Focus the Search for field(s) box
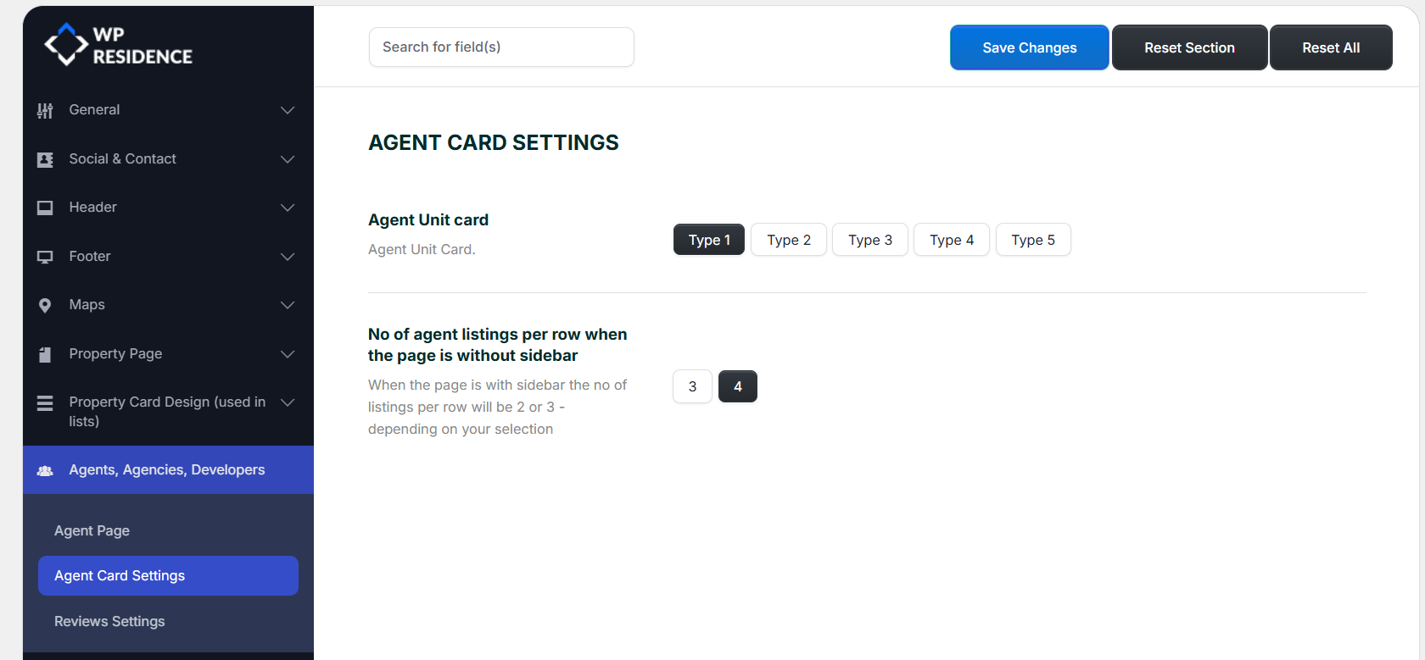Image resolution: width=1425 pixels, height=660 pixels. [x=500, y=47]
